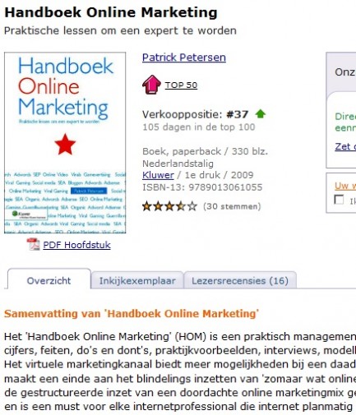Click the pink TOP 50 arrow icon
Viewport: 356px width, 415px height.
pos(151,85)
